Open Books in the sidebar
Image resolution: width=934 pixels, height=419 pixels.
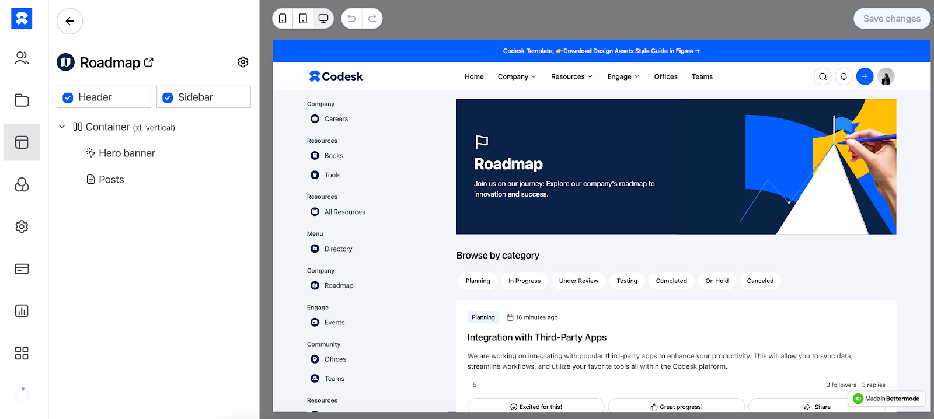[327, 156]
